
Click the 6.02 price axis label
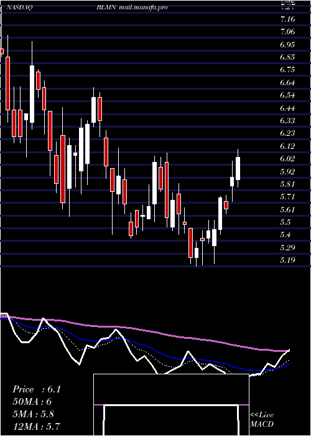click(287, 158)
